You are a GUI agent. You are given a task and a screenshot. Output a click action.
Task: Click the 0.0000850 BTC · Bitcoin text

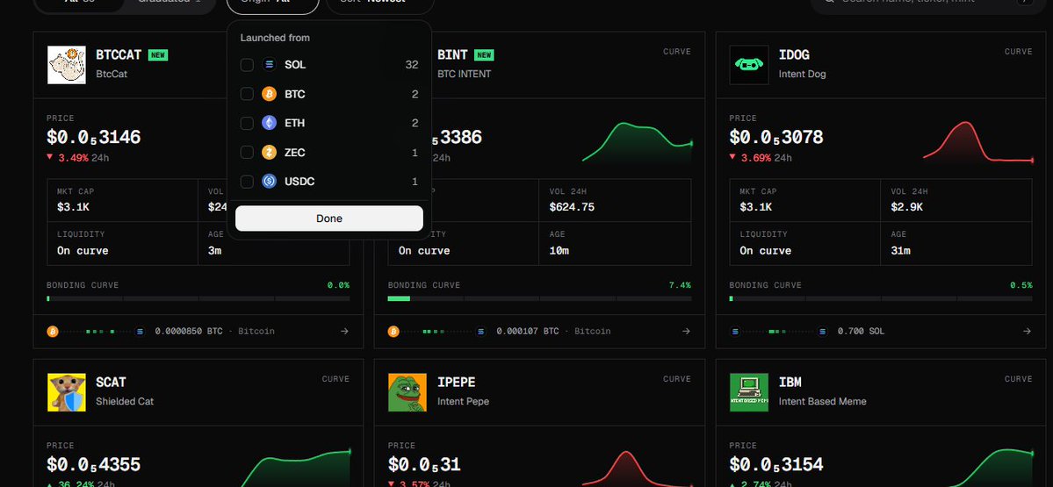tap(215, 332)
